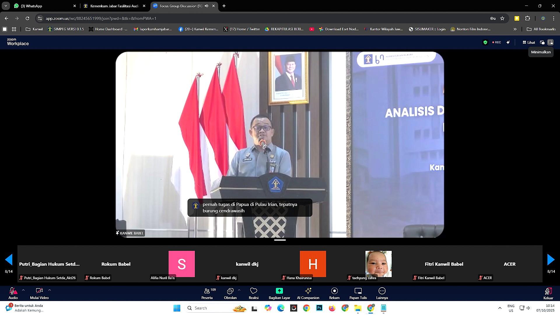
Task: Open Lainnya more options
Action: (382, 293)
